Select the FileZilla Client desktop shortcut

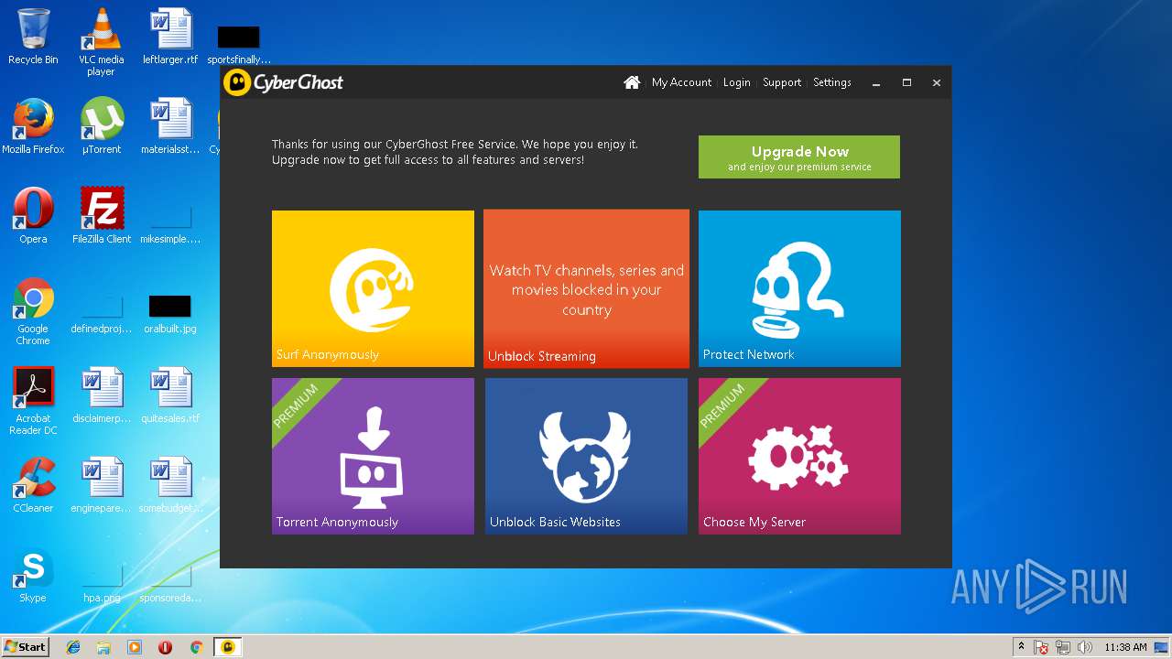[x=102, y=216]
